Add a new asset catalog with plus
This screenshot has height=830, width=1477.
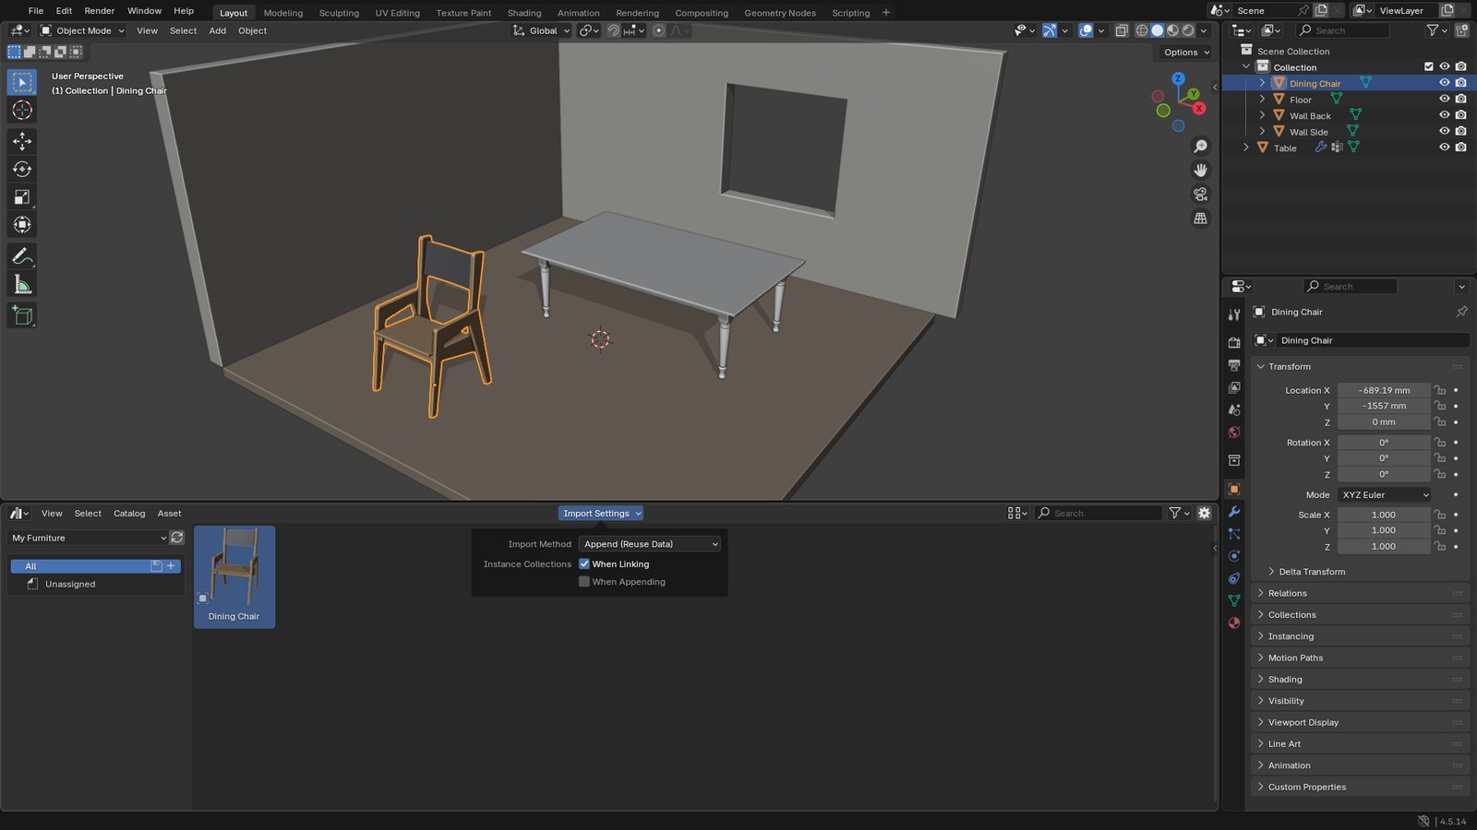pos(171,566)
